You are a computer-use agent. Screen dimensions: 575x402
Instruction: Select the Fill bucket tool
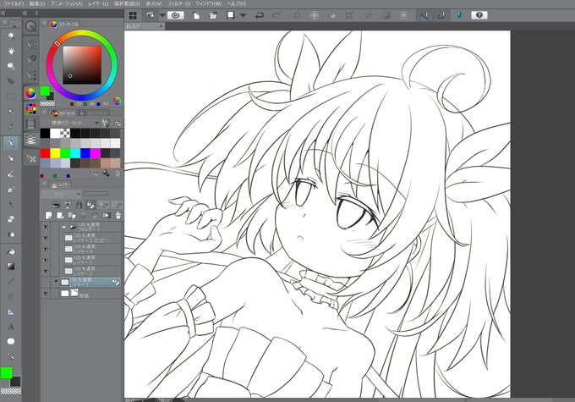(x=11, y=251)
